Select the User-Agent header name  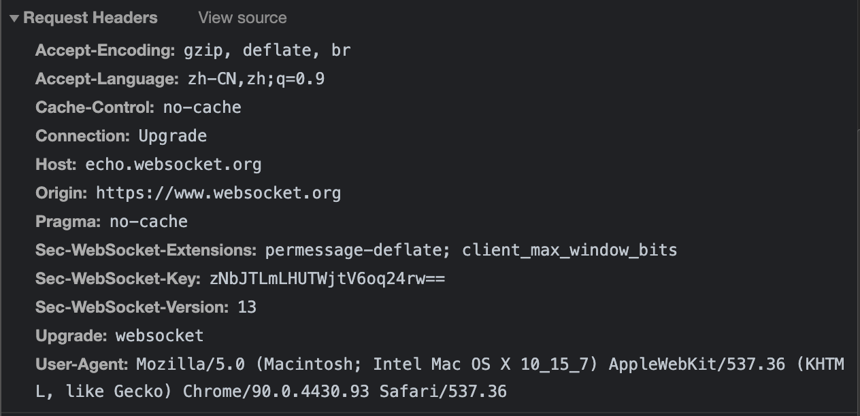tap(82, 364)
